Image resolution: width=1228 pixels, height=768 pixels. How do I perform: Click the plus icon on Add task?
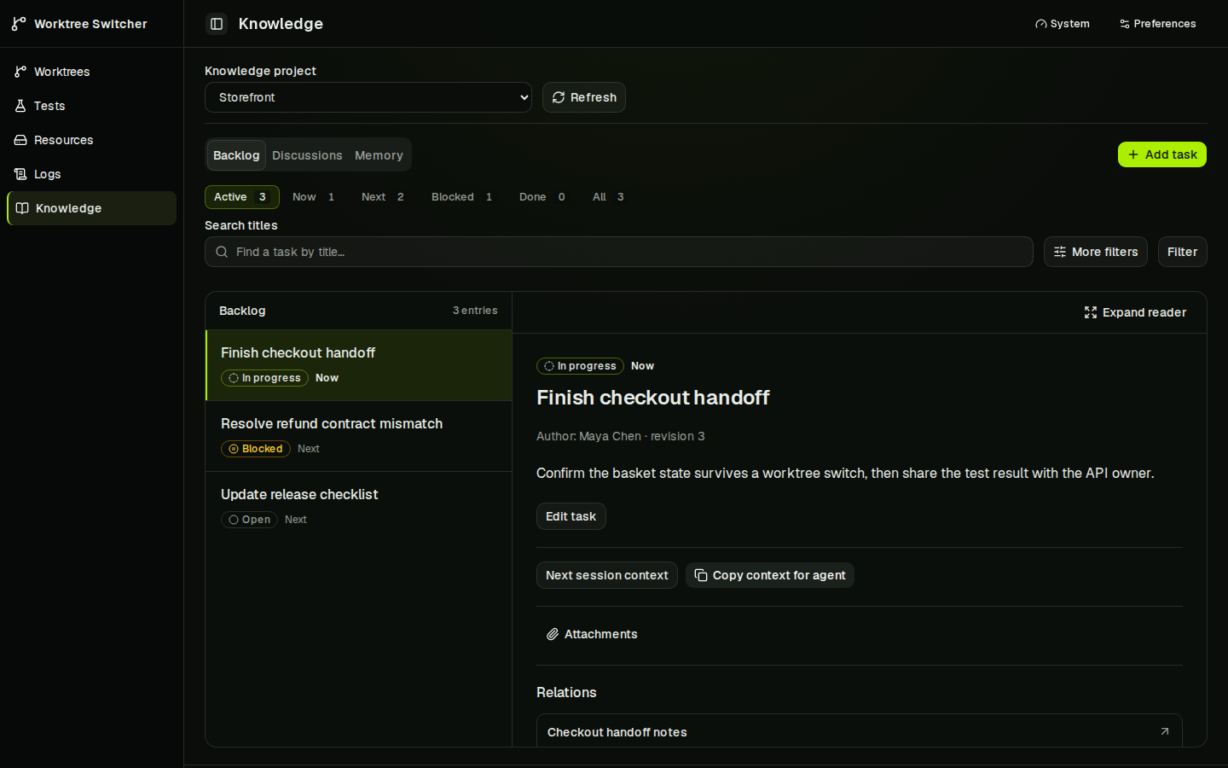coord(1133,154)
